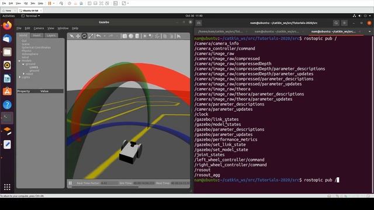Click the Gazebo paste icon

tap(171, 36)
